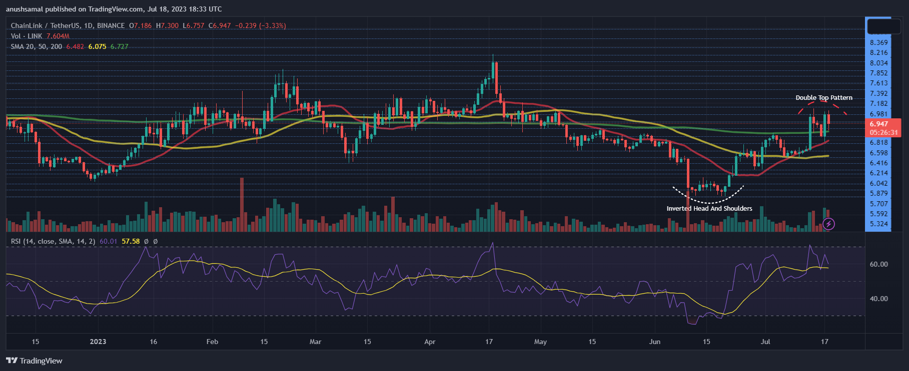Click the first ø symbol in RSI legend
Image resolution: width=909 pixels, height=371 pixels.
146,241
